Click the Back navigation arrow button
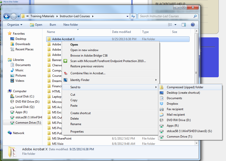Viewport: 226px width, 161px height. click(x=7, y=16)
